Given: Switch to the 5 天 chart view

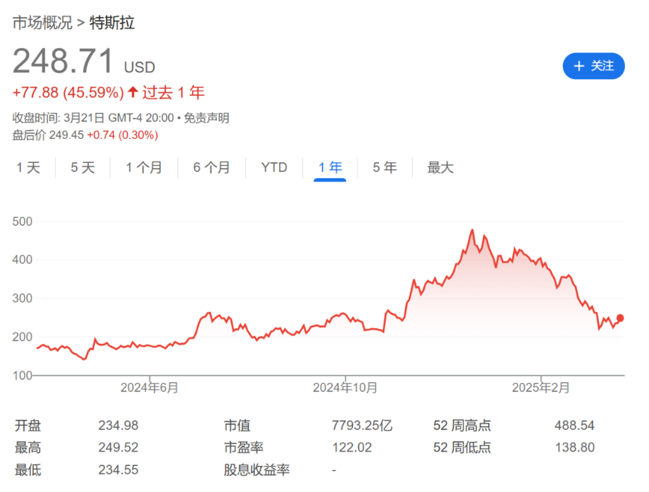Looking at the screenshot, I should click(82, 167).
